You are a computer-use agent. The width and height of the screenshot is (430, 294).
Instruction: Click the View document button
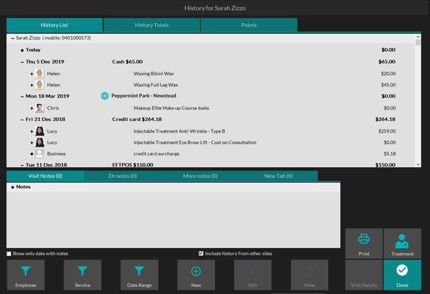tap(309, 275)
